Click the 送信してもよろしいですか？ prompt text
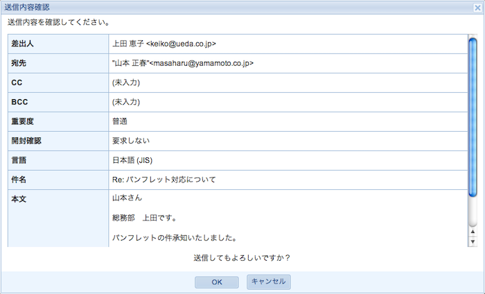 click(242, 258)
